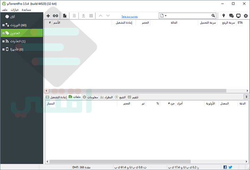Click in the search input field

189,15
